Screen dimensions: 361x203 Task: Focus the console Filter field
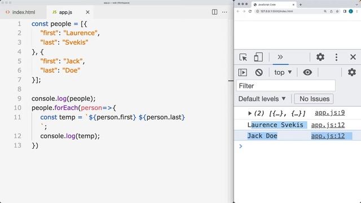[286, 86]
